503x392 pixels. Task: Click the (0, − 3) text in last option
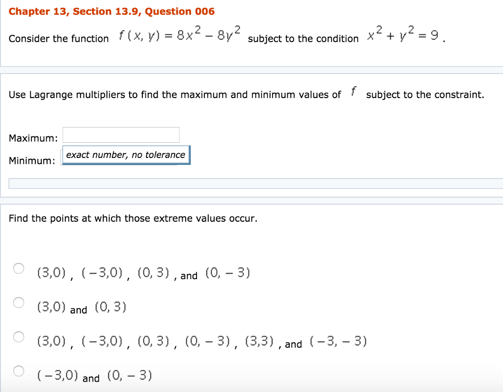[x=129, y=376]
